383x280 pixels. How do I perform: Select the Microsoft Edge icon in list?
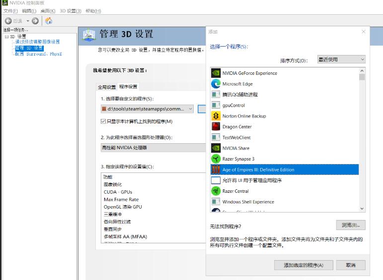coord(216,84)
